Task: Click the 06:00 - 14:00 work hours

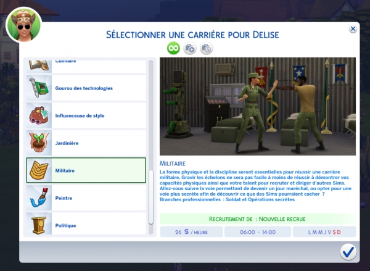Action: (258, 232)
